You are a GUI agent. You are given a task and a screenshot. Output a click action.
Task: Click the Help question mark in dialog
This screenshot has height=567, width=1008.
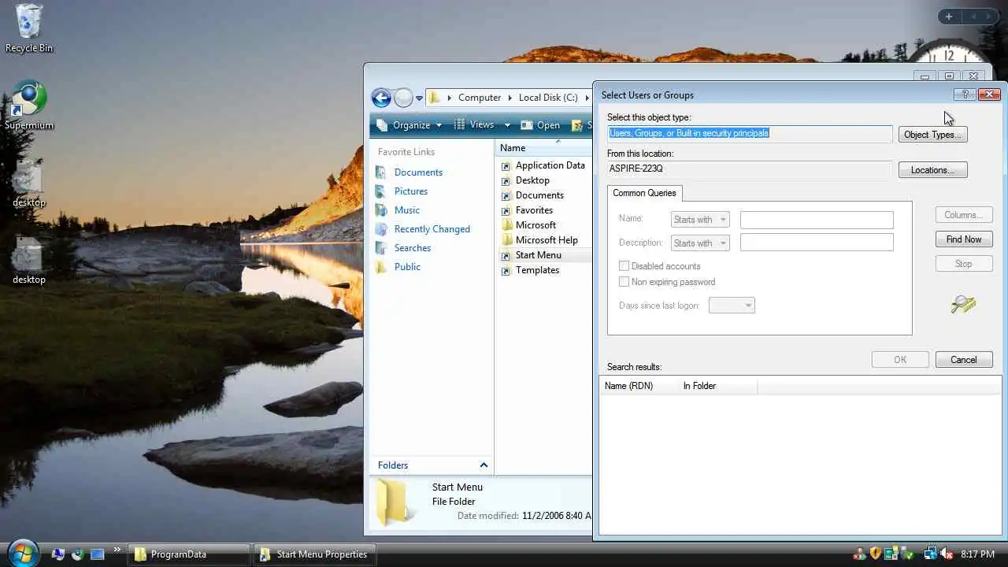tap(965, 94)
